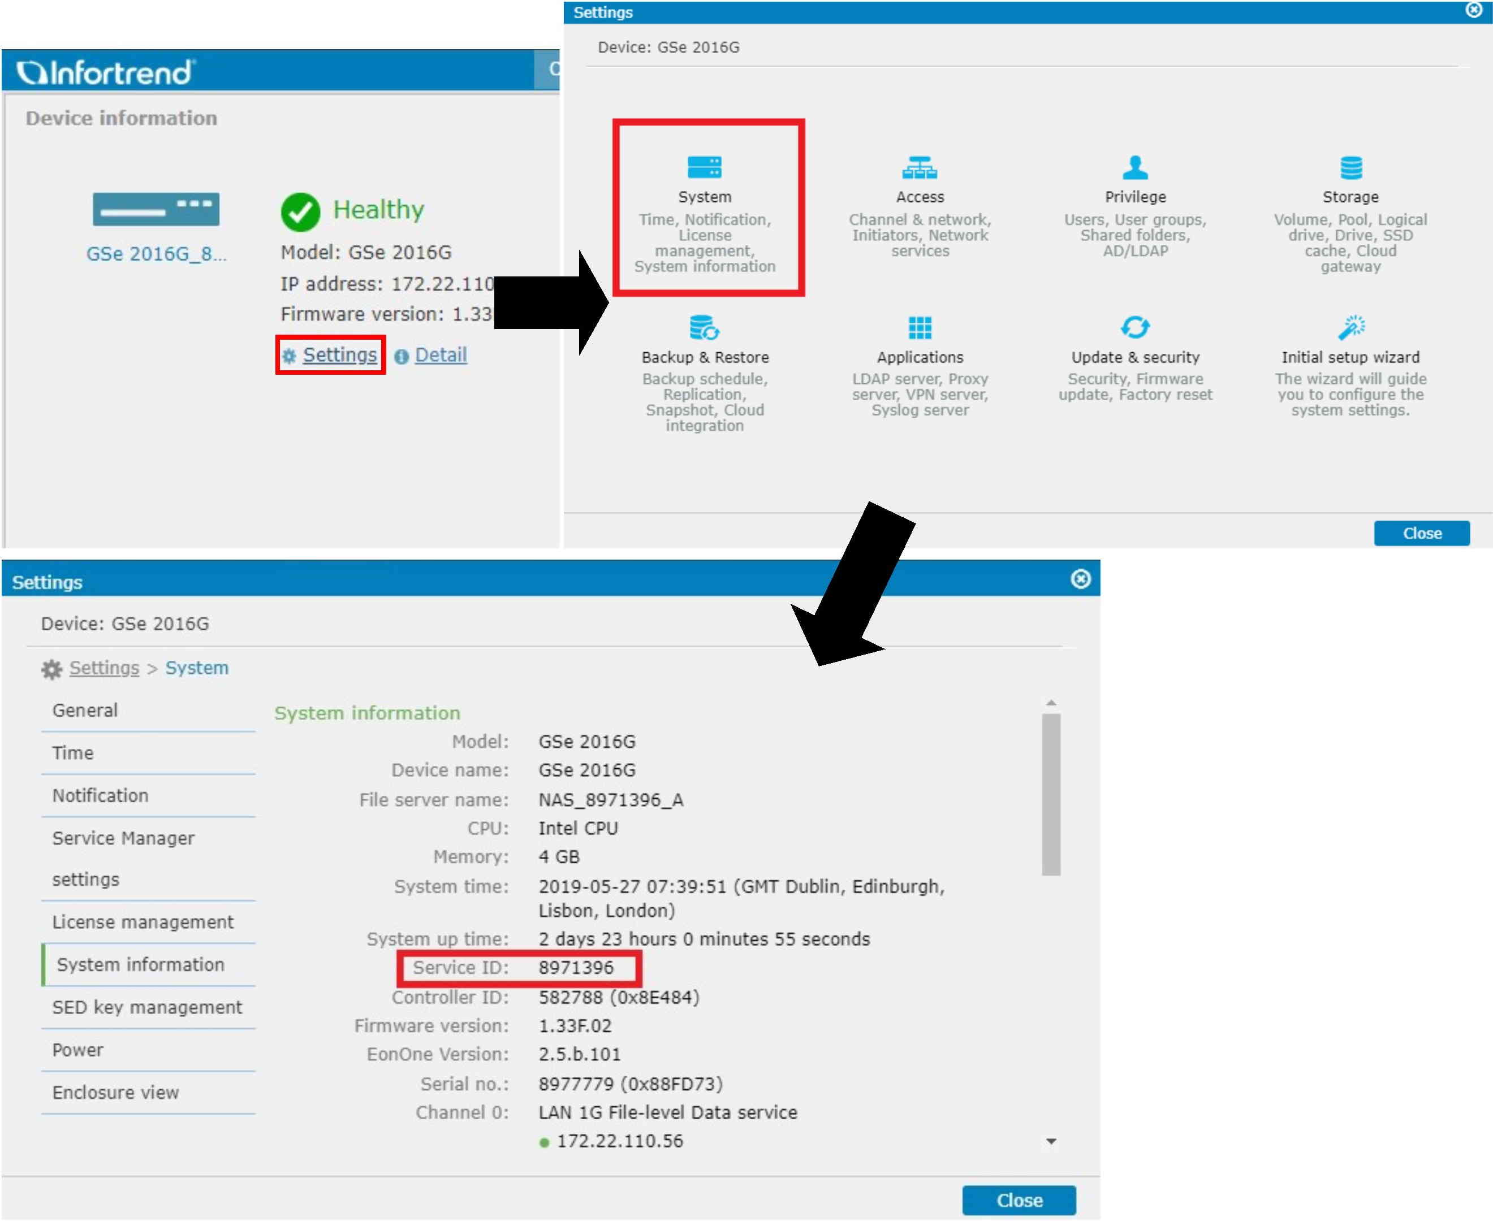1493x1221 pixels.
Task: Open the Access network settings icon
Action: (x=920, y=168)
